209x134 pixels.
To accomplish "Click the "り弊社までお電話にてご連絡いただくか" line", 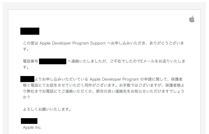I will [104, 91].
